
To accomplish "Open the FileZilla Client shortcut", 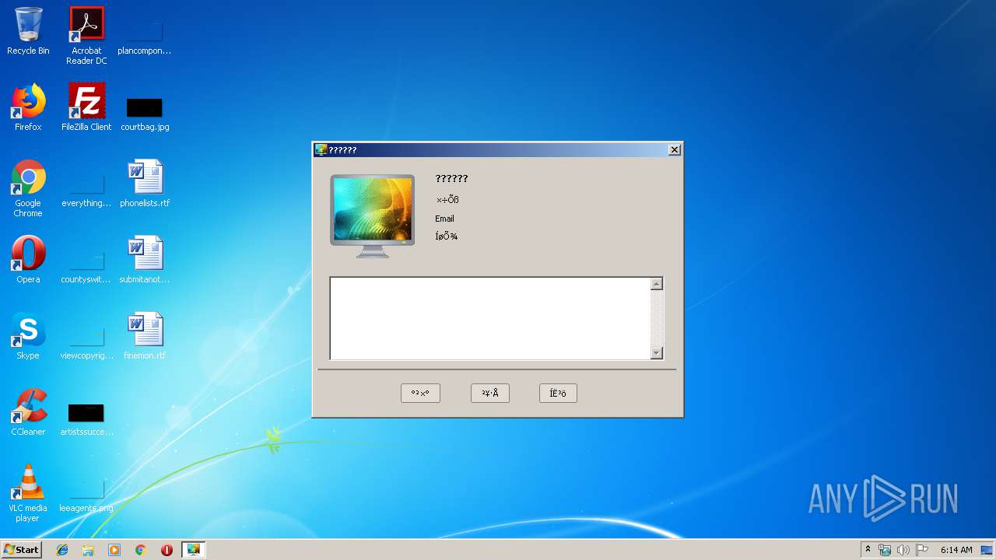I will [86, 107].
